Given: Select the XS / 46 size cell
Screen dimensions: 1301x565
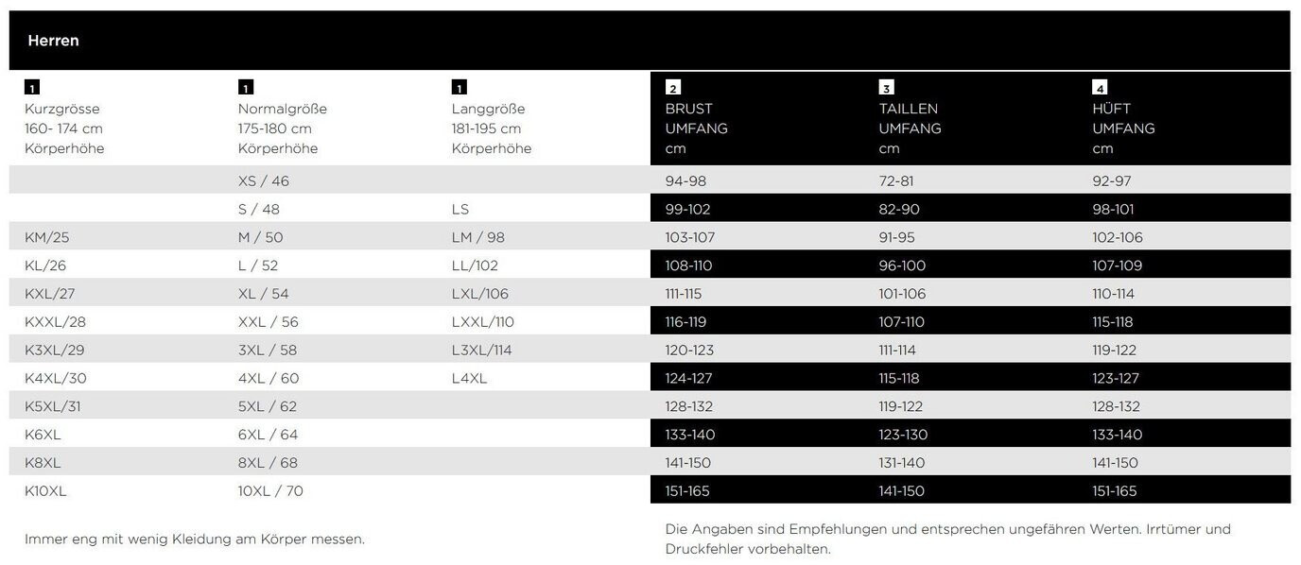Looking at the screenshot, I should tap(264, 180).
